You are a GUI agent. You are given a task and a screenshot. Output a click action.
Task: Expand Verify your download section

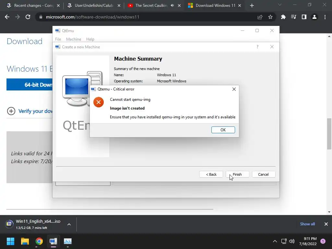[x=11, y=111]
